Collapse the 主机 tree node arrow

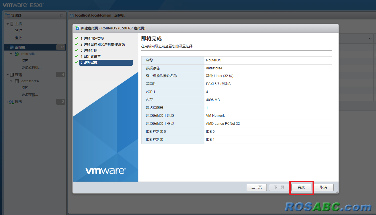[x=7, y=24]
